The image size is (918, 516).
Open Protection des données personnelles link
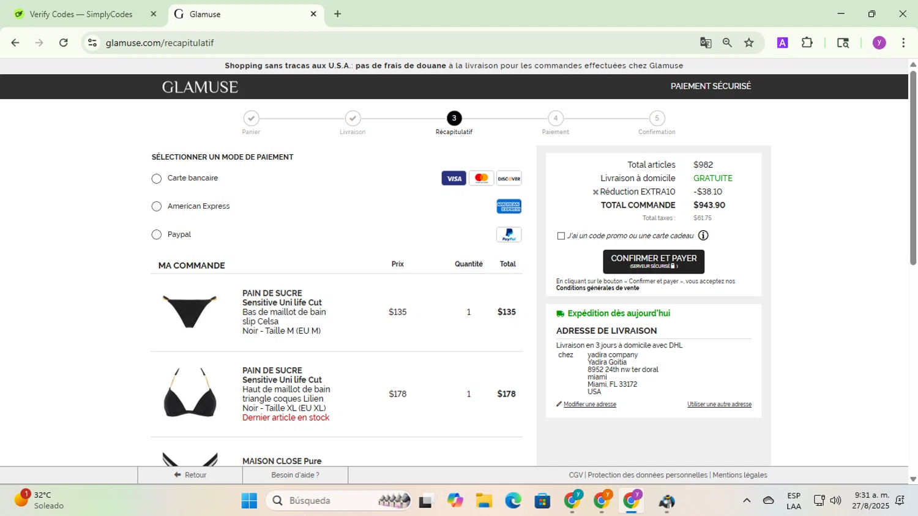pos(647,475)
